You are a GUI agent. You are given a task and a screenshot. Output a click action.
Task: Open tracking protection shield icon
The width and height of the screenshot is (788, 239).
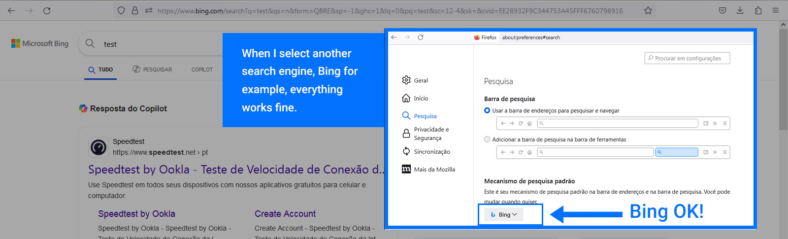click(121, 10)
